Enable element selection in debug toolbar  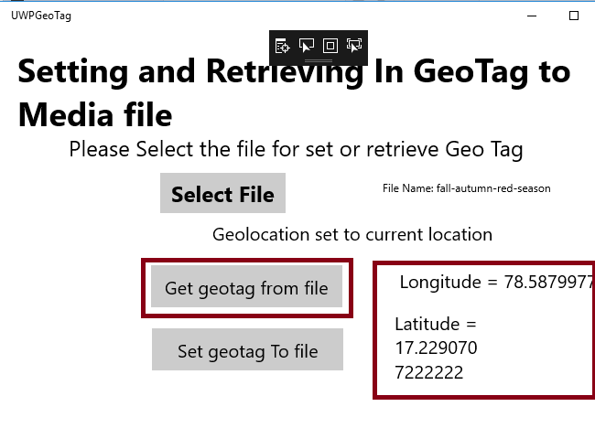click(307, 45)
